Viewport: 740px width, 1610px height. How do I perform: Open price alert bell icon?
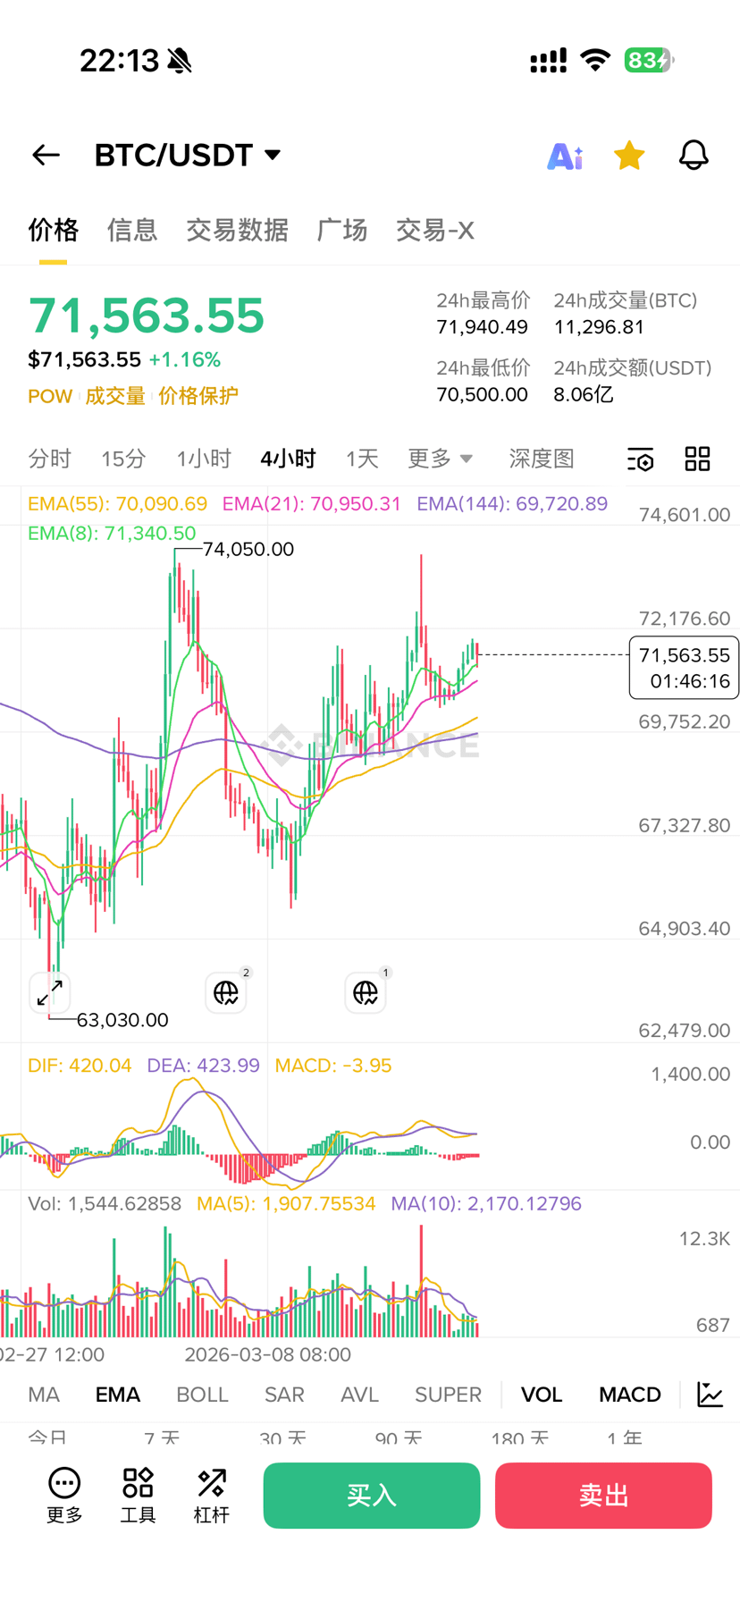694,155
